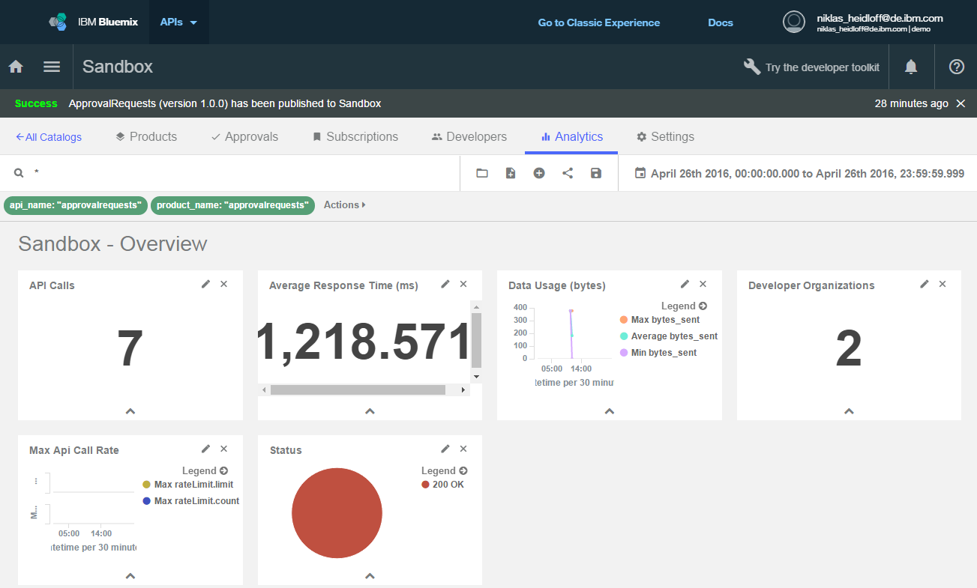The width and height of the screenshot is (977, 588).
Task: Click the search magnifier icon
Action: pos(19,173)
